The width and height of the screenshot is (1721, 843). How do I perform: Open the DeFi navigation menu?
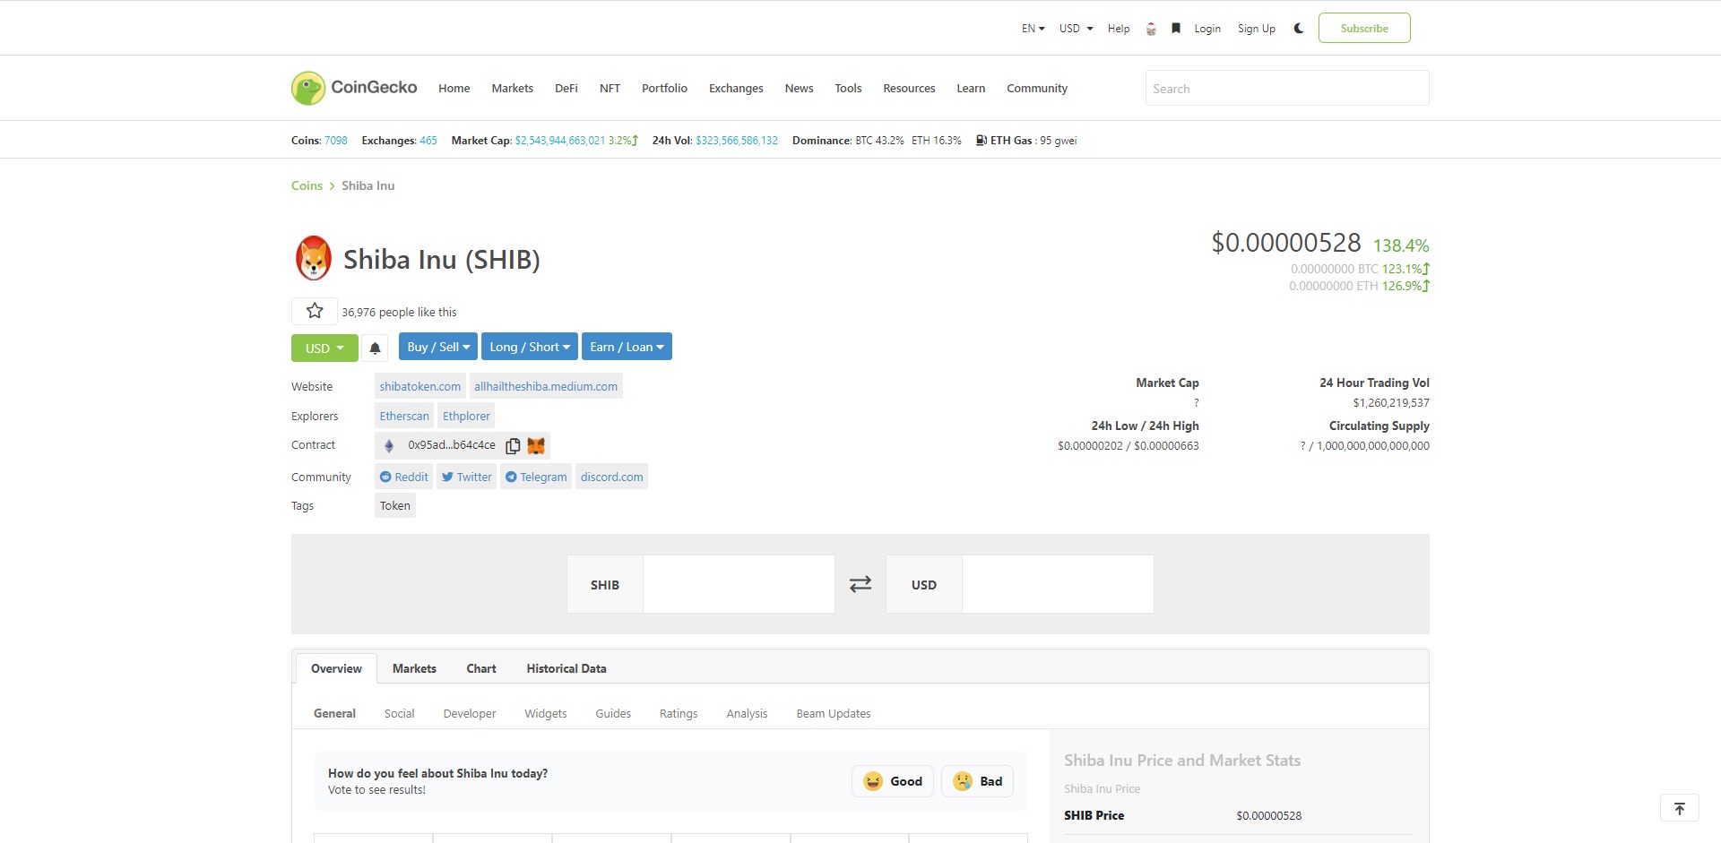tap(566, 88)
